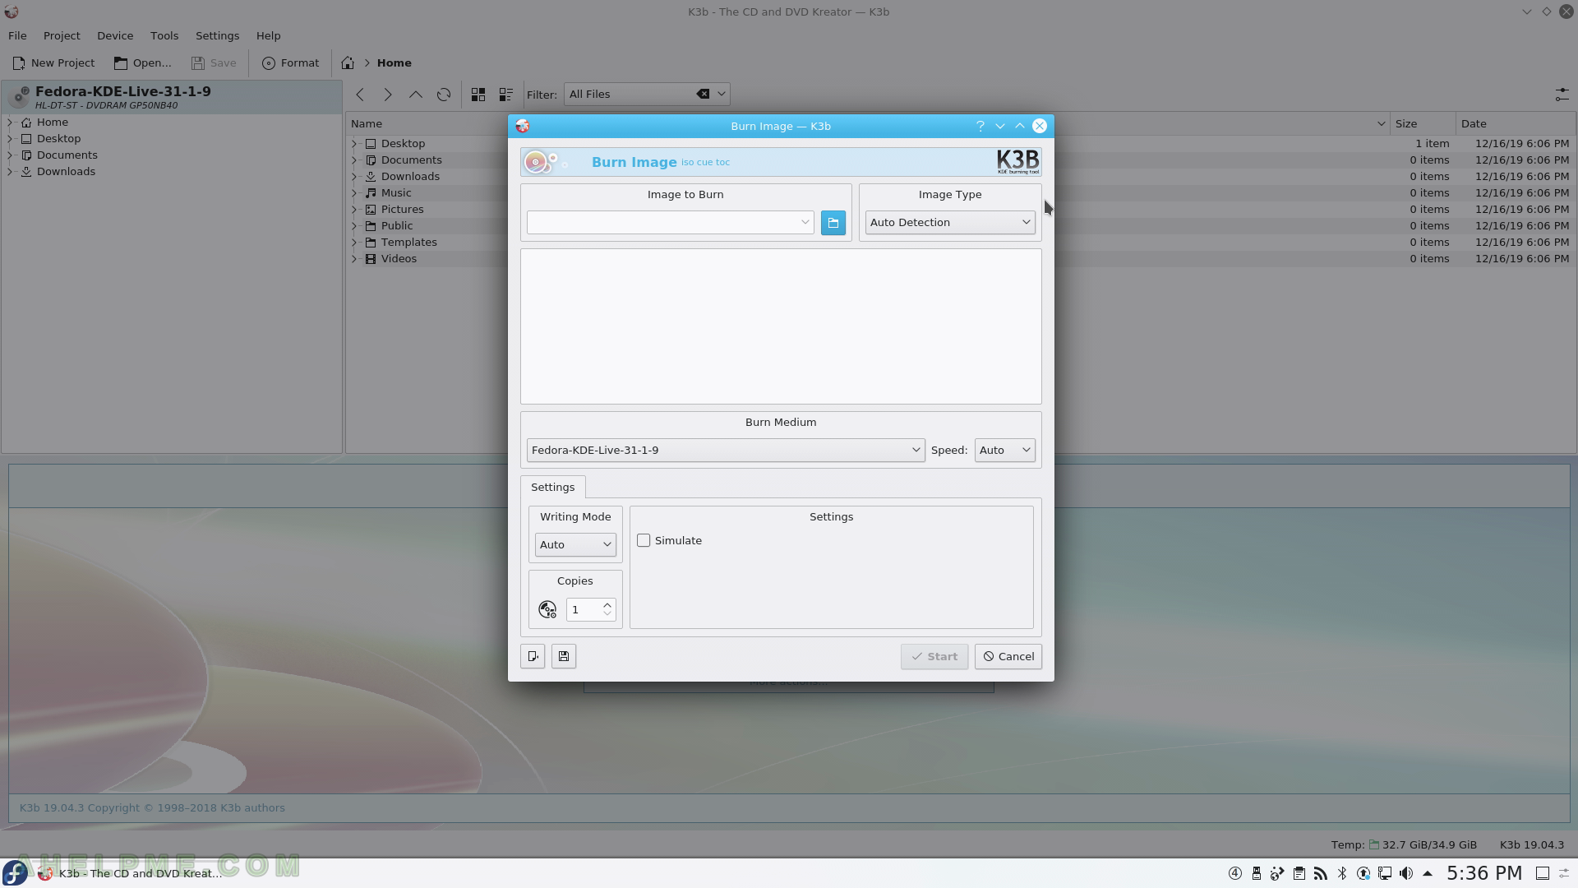Open the Speed dropdown
This screenshot has width=1578, height=888.
pyautogui.click(x=1004, y=450)
